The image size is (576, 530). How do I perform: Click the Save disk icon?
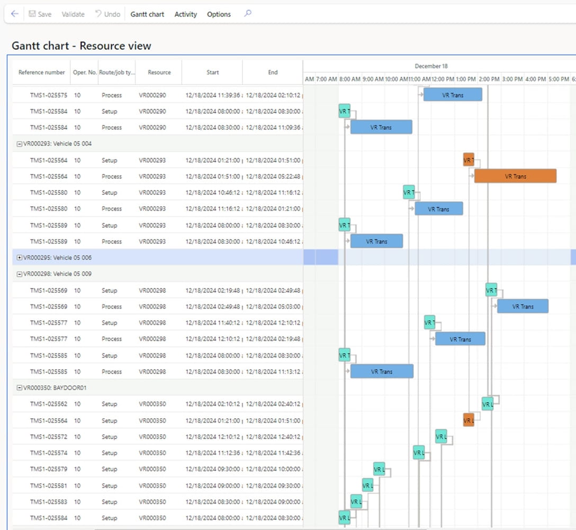32,14
